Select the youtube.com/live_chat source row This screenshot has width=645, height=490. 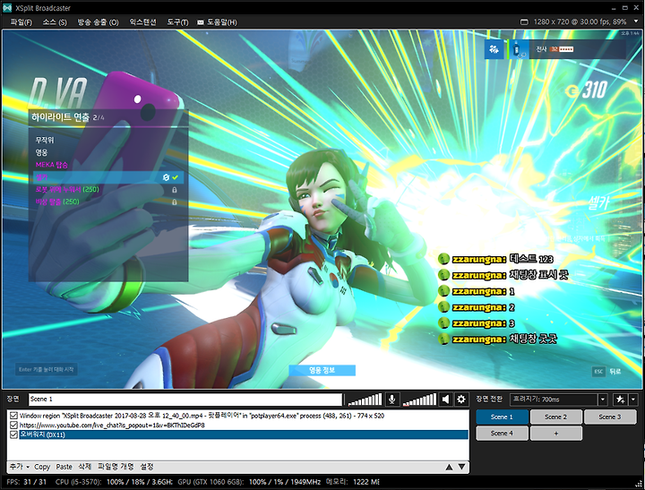pos(244,425)
